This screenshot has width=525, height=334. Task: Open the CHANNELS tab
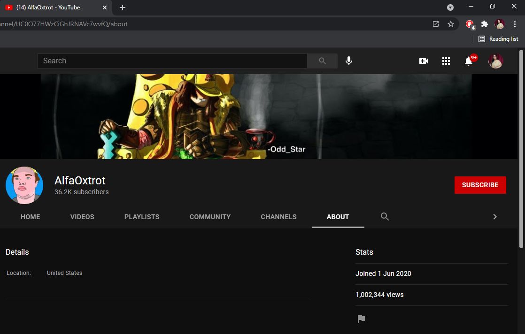click(x=278, y=217)
